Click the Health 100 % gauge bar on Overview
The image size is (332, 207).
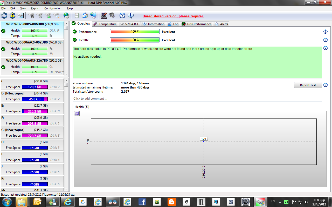tap(135, 40)
